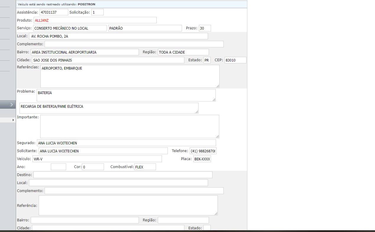
Task: Edit the RECARGA DE BATERIA/PANE ELÉTRICA text area
Action: pyautogui.click(x=109, y=108)
